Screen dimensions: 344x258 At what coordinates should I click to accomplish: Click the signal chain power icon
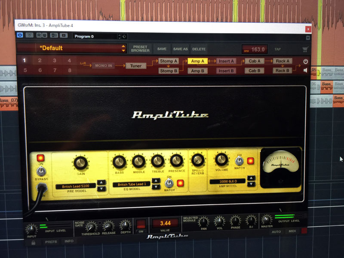click(x=305, y=61)
